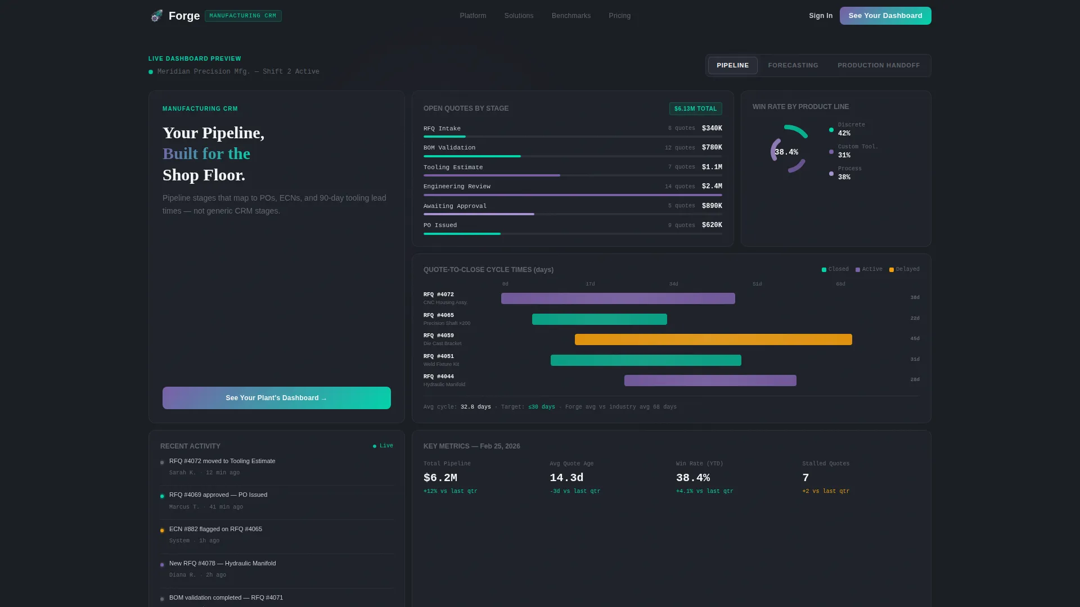Click the orange status dot for ECN #882 activity

coord(162,531)
